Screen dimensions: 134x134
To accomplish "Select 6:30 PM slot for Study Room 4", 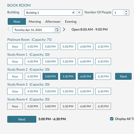I will [x=103, y=106].
